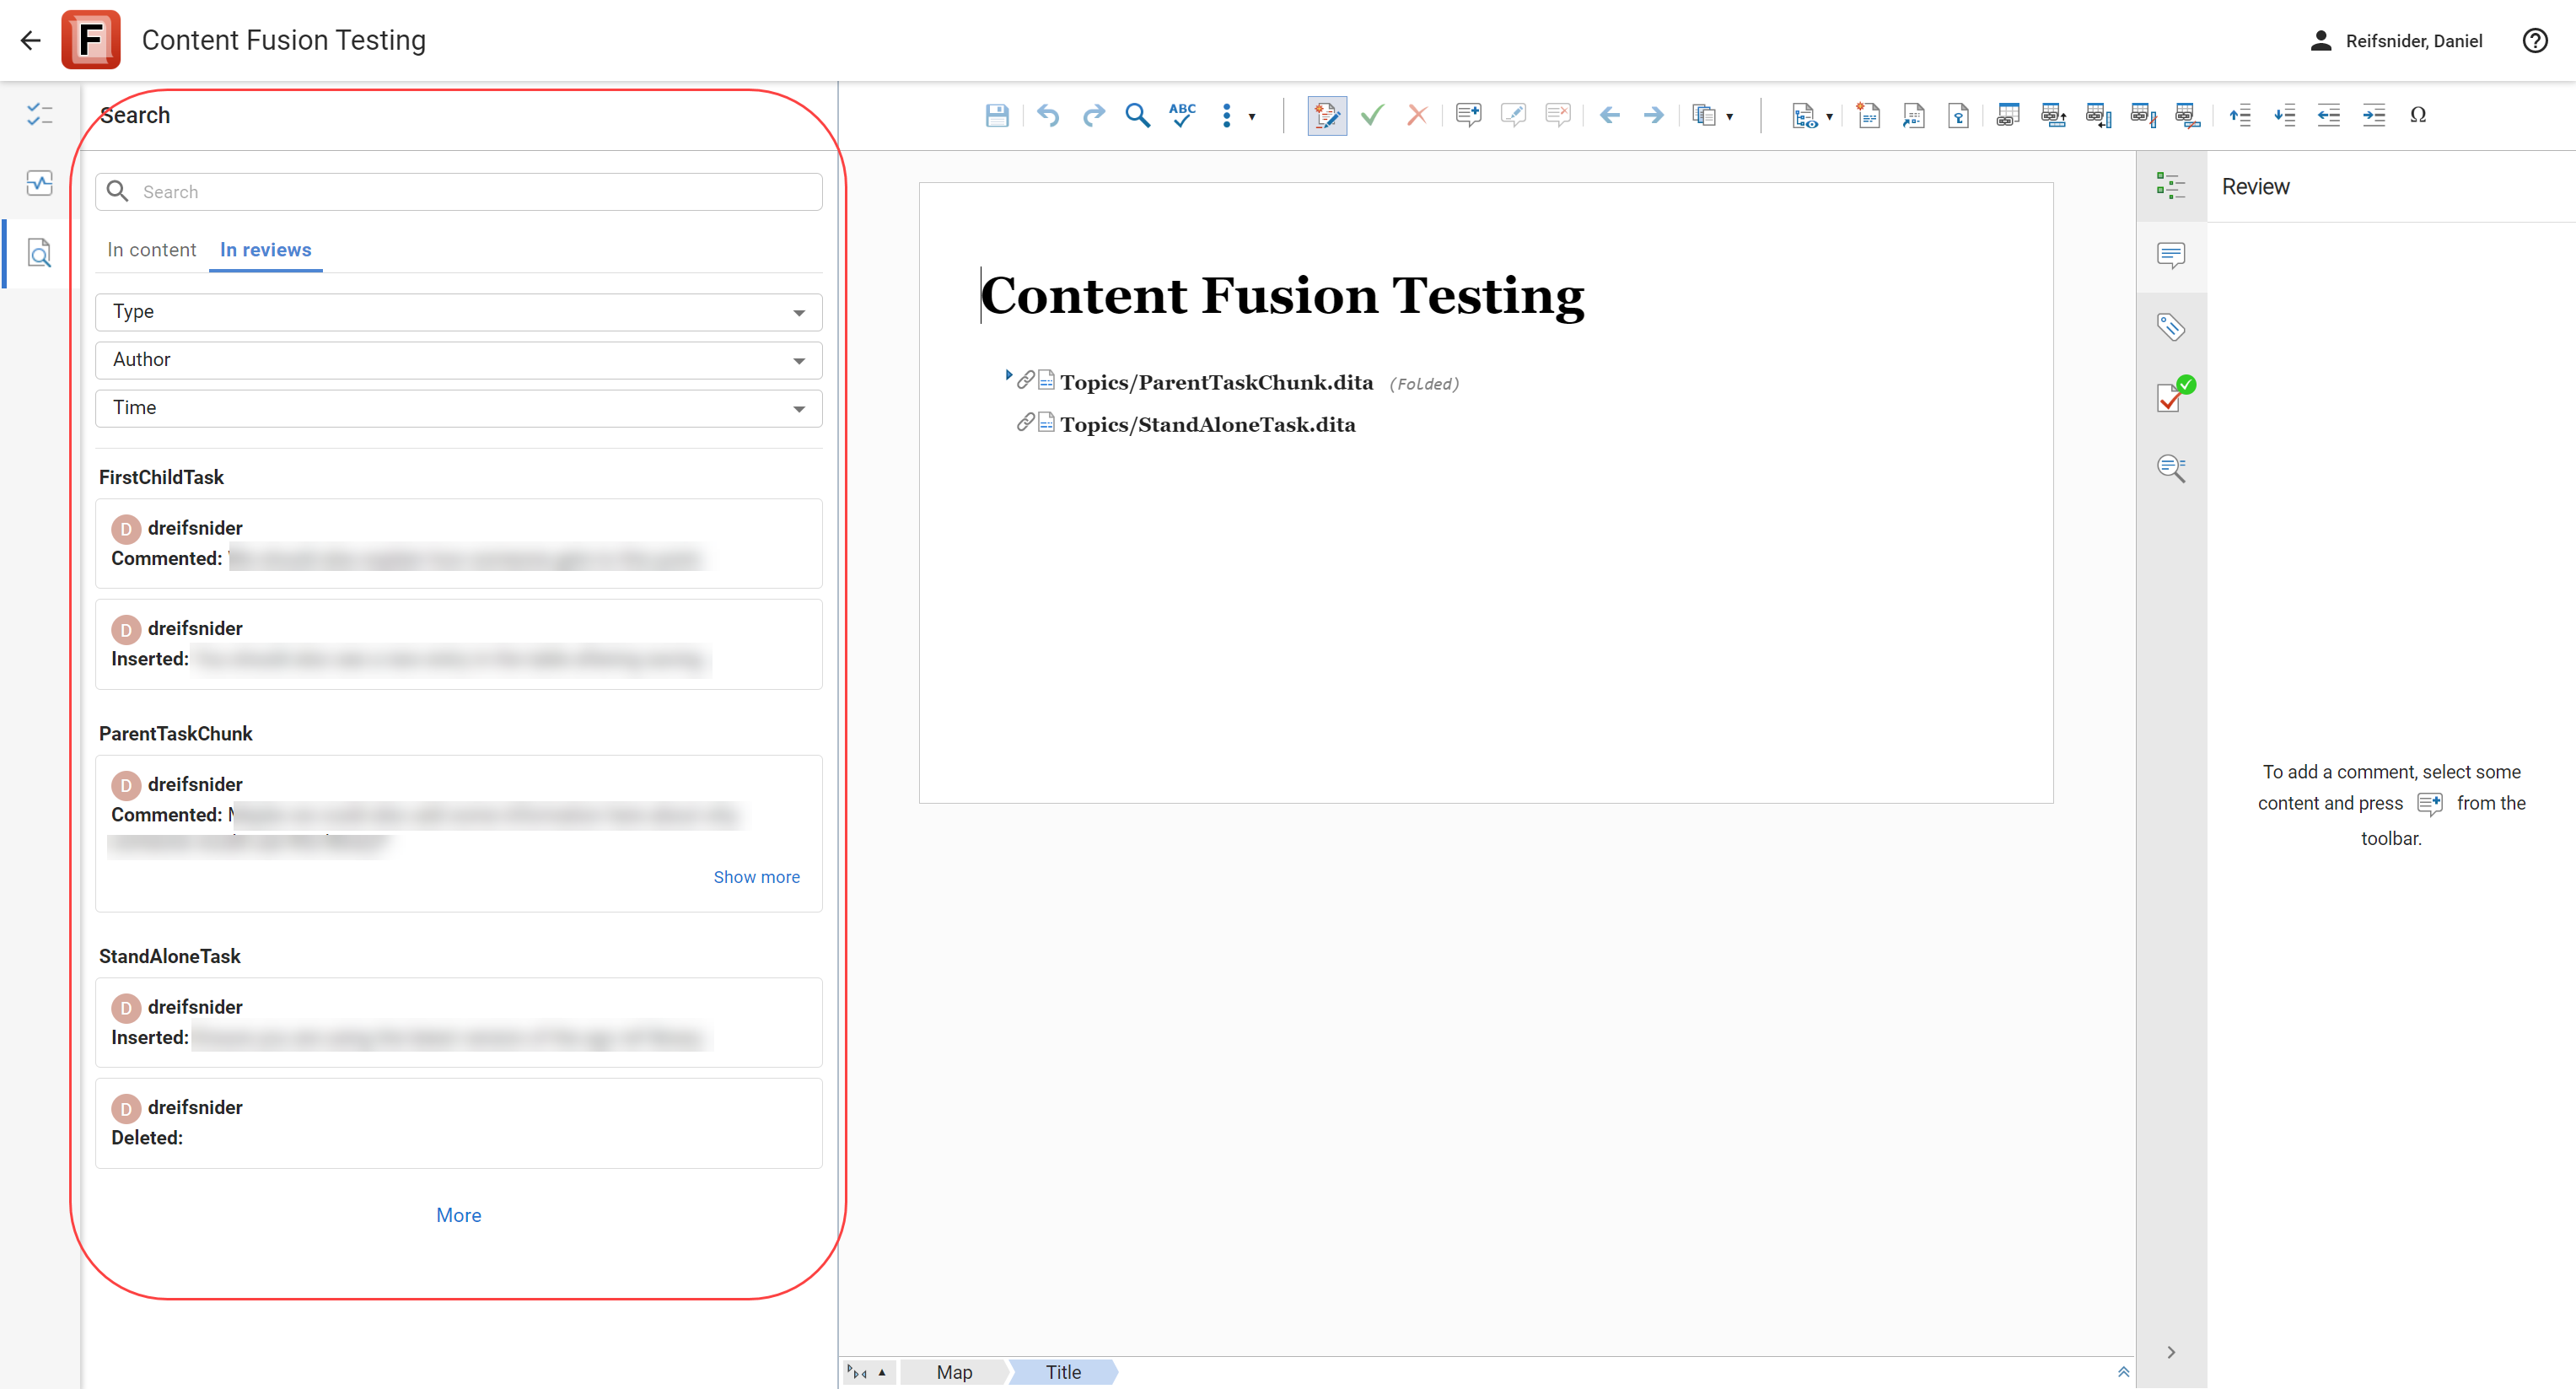Click the user account Reifsnider, Daniel
The height and width of the screenshot is (1389, 2576).
click(2396, 40)
